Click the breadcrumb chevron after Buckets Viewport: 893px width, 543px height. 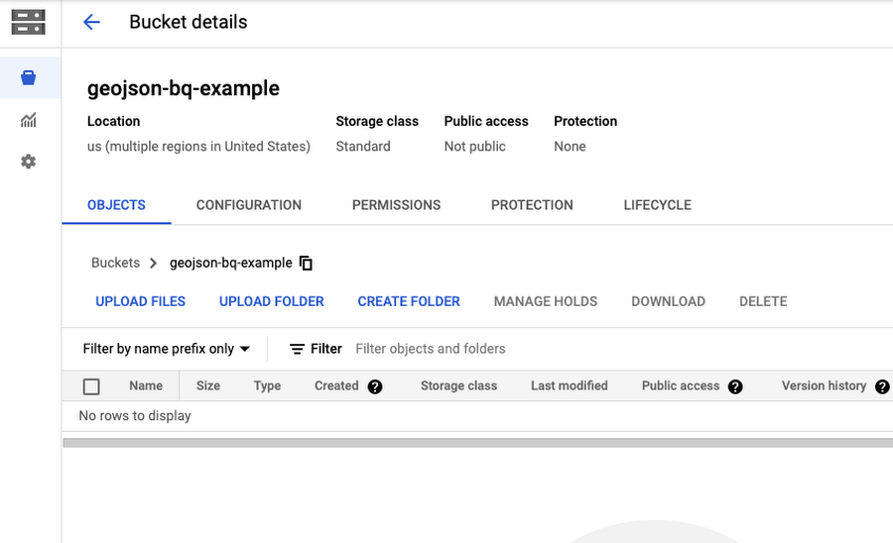[x=153, y=264]
